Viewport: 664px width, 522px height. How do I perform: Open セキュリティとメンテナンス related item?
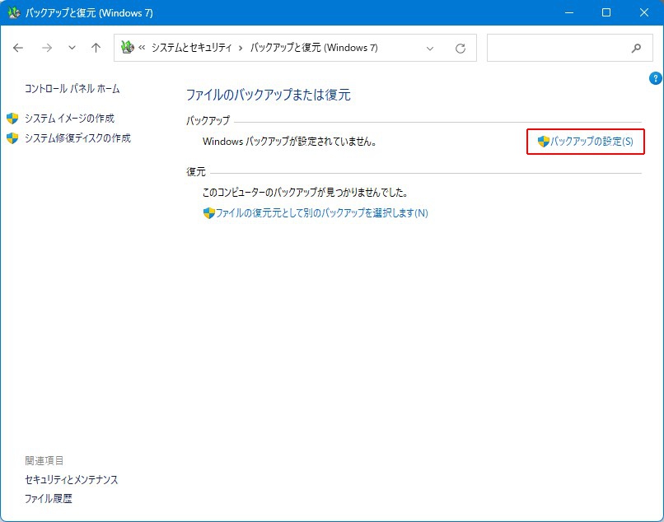(x=72, y=479)
